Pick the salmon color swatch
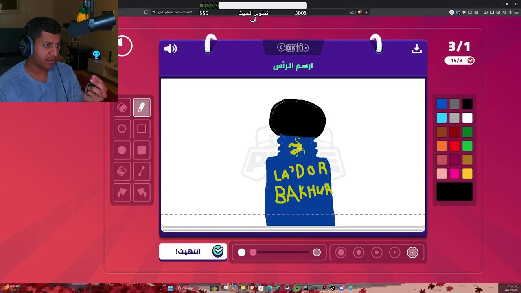521x293 pixels. (x=442, y=160)
